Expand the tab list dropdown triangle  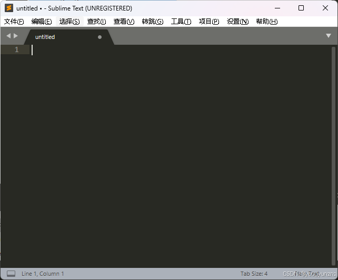329,36
